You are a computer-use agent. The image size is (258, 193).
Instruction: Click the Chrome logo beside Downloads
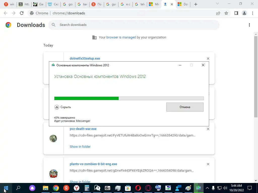click(8, 25)
